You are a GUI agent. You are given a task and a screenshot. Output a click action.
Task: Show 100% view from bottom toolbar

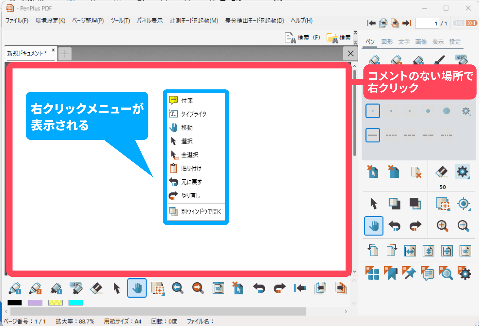(218, 288)
